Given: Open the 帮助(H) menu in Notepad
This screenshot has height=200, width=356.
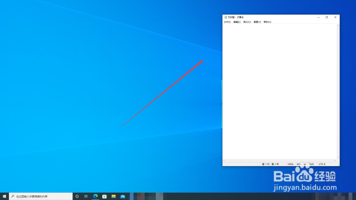Looking at the screenshot, I should click(267, 22).
